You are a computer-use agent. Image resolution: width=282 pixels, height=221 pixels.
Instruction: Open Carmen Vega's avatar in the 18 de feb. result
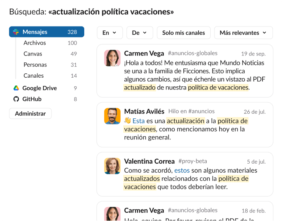point(112,214)
